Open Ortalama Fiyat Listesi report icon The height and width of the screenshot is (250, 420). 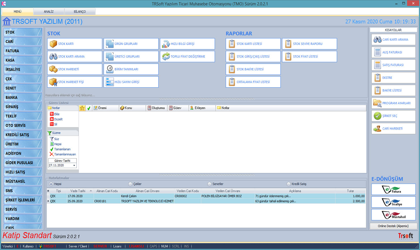pyautogui.click(x=232, y=82)
